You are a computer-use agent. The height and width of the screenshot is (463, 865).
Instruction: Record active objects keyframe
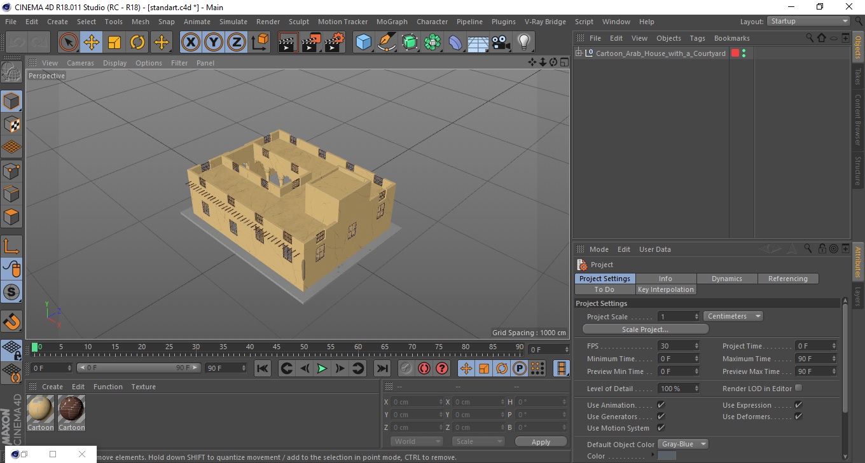click(406, 368)
